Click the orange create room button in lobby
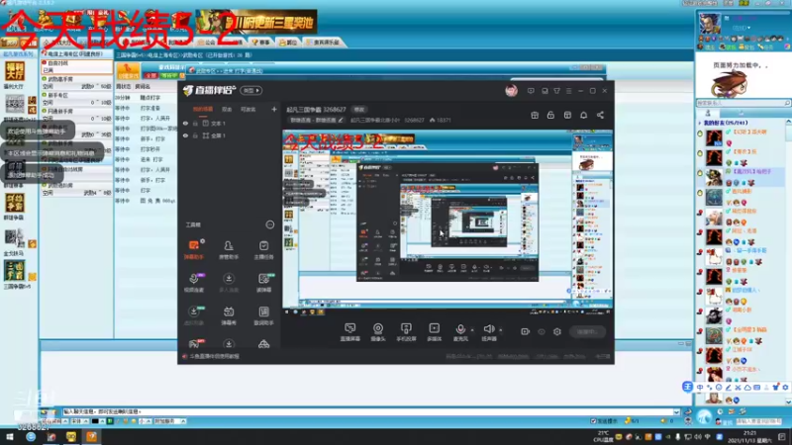This screenshot has height=445, width=792. [129, 70]
